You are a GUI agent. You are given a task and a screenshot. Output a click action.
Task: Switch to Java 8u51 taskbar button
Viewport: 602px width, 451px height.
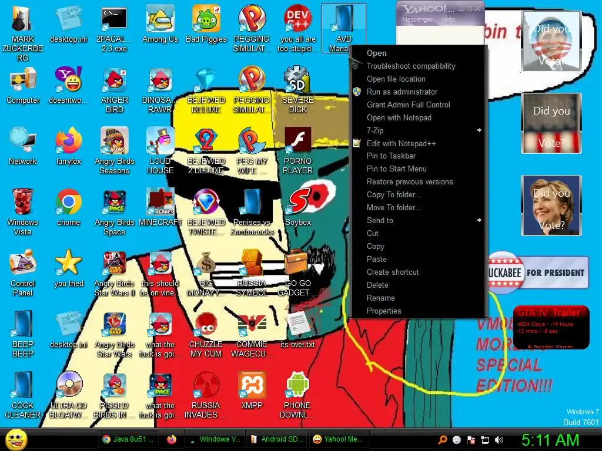click(x=129, y=439)
